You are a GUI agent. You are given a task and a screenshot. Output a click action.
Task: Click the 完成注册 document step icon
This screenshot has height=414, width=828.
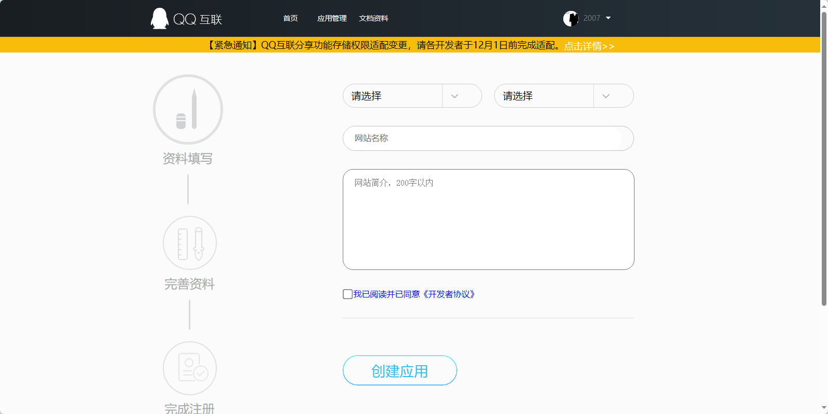coord(190,368)
